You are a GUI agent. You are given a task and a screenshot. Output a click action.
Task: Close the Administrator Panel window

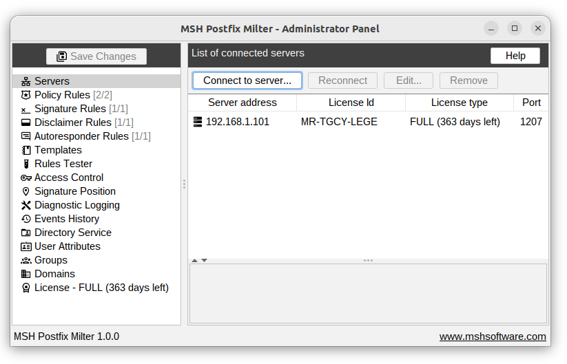coord(537,28)
